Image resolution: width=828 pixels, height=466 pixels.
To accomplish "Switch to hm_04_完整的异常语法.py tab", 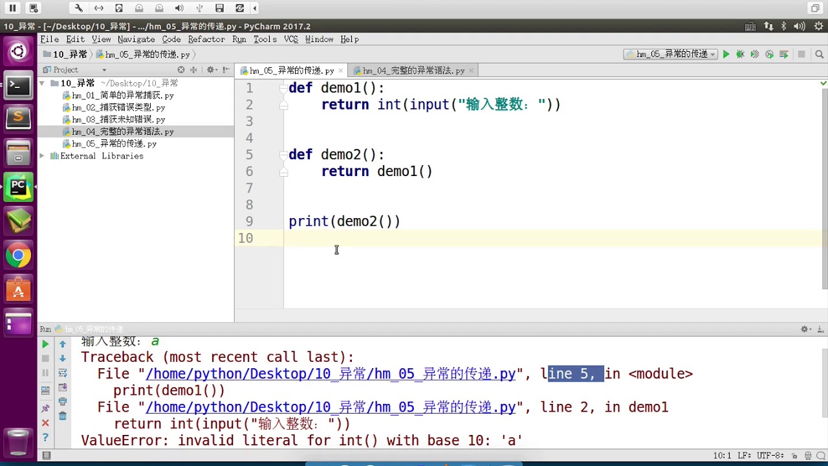I will 413,71.
